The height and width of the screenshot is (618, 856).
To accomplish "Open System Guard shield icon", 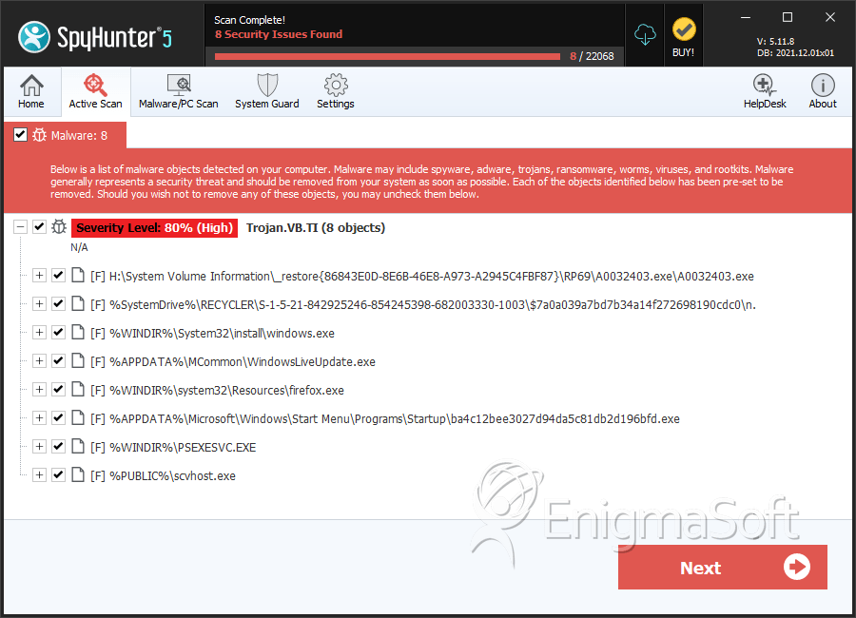I will coord(267,86).
